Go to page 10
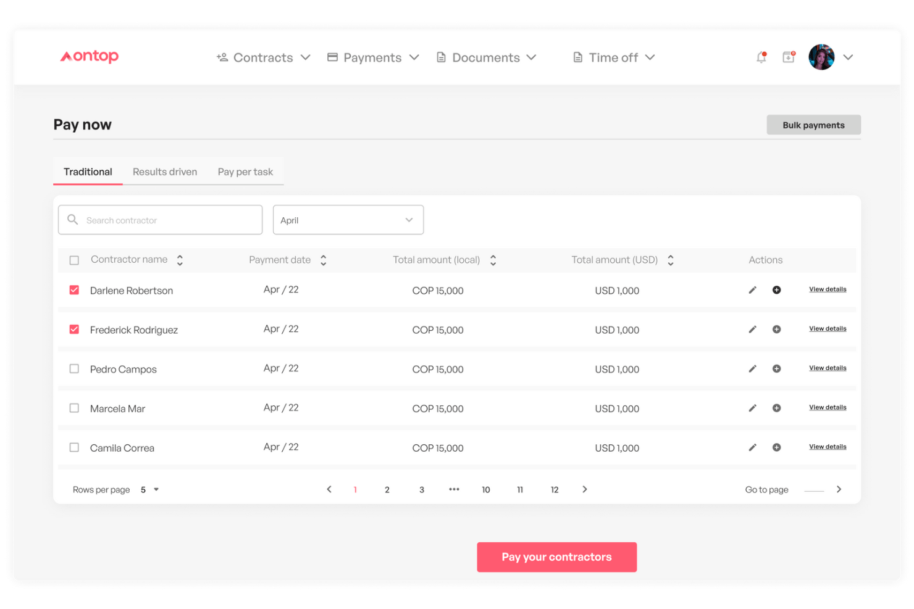This screenshot has height=609, width=914. coord(486,490)
